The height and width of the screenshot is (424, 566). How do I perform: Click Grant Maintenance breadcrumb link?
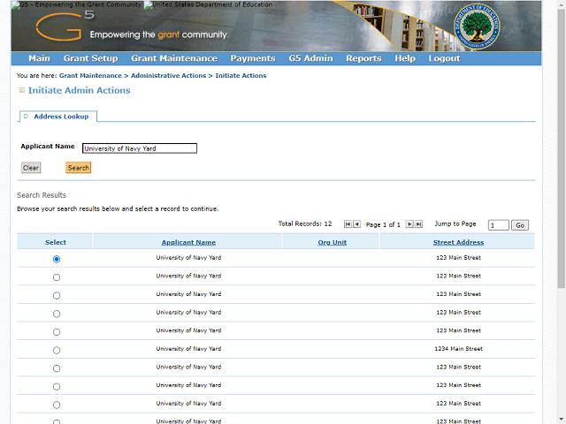(x=90, y=76)
